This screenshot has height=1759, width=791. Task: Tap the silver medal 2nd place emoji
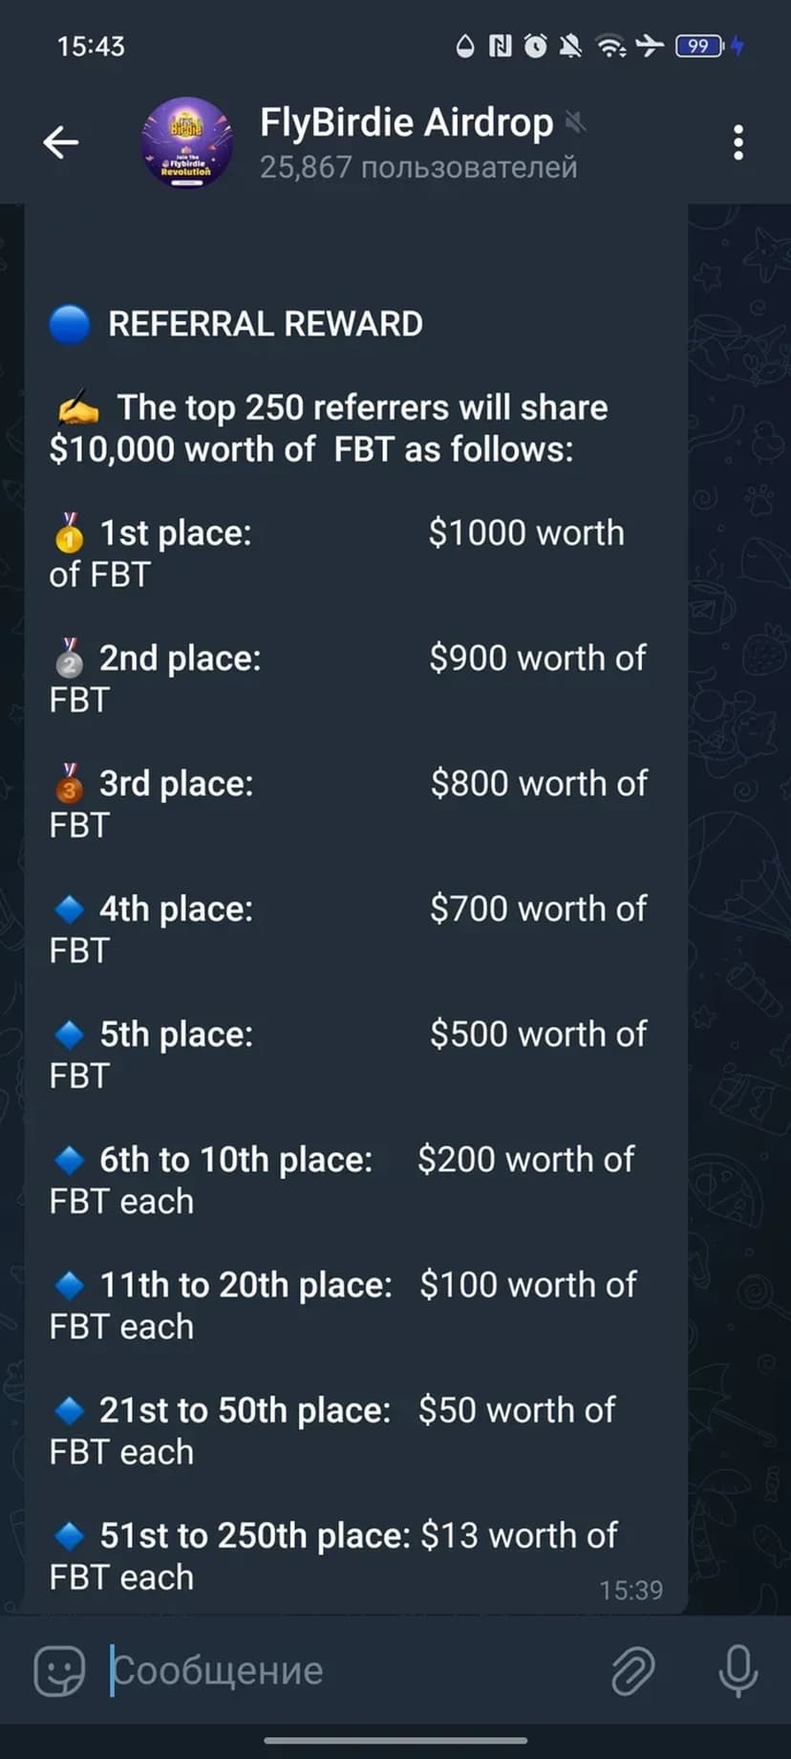click(69, 659)
